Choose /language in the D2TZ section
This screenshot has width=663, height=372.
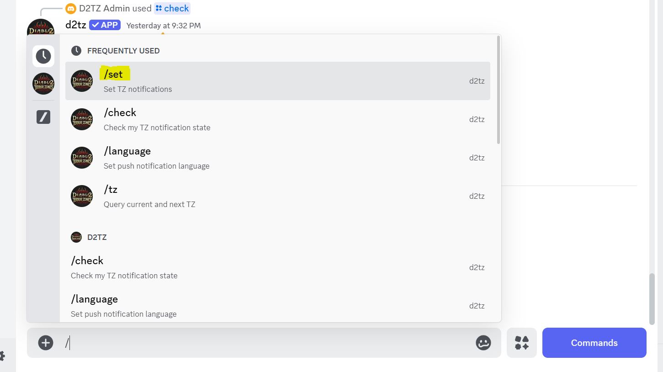(x=277, y=306)
